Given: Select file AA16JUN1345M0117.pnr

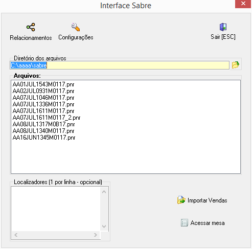Looking at the screenshot, I should 44,138.
